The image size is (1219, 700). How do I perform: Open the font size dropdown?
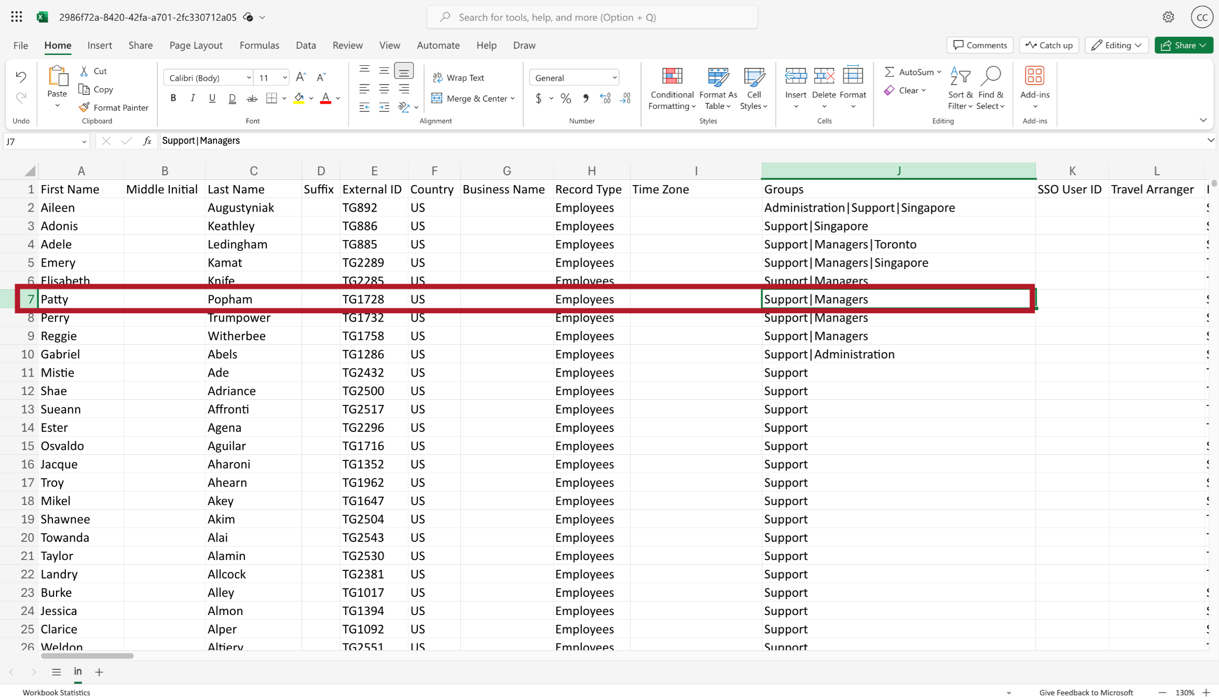[284, 77]
